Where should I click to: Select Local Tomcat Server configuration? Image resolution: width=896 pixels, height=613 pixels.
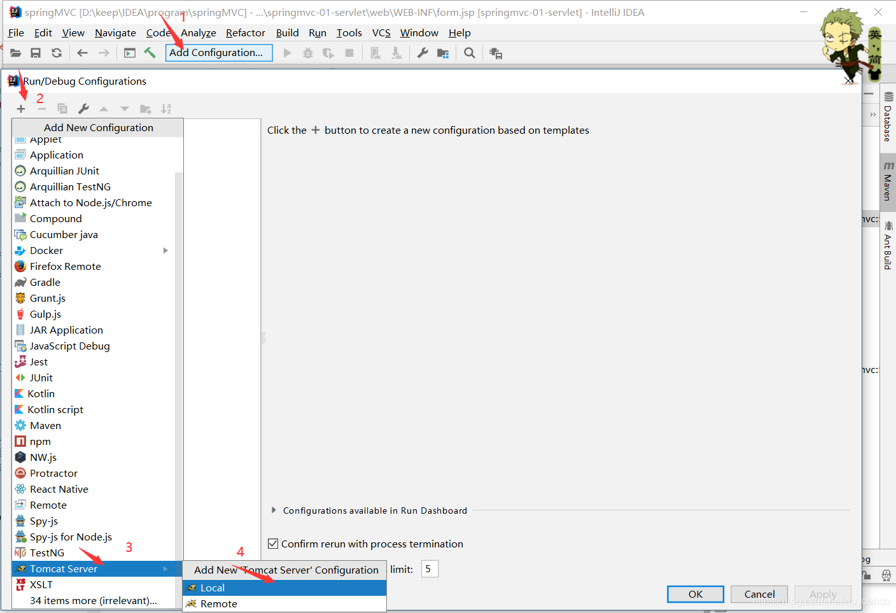284,588
